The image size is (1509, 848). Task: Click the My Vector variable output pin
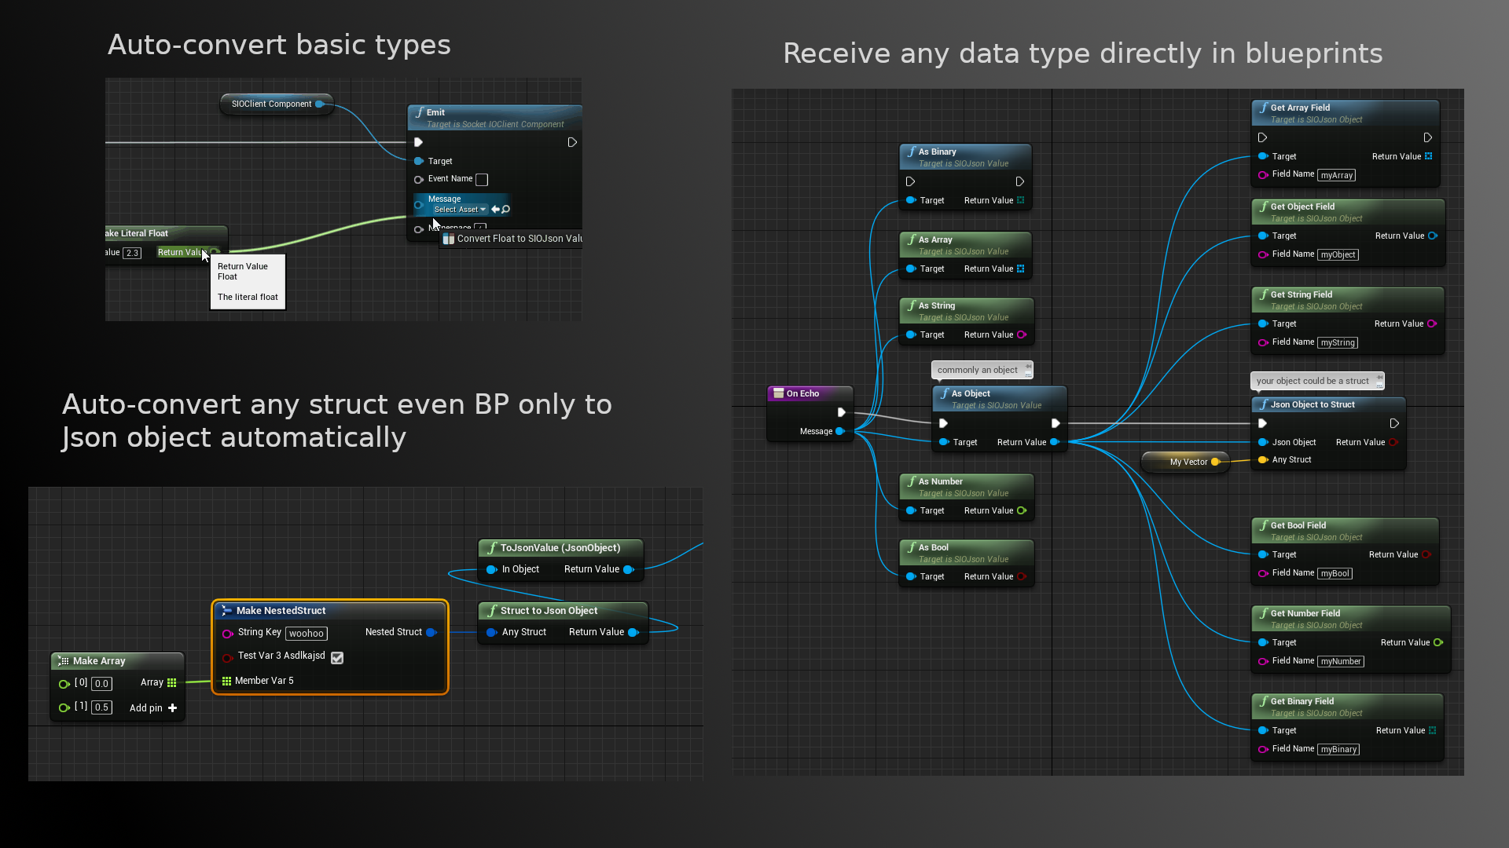click(1217, 462)
